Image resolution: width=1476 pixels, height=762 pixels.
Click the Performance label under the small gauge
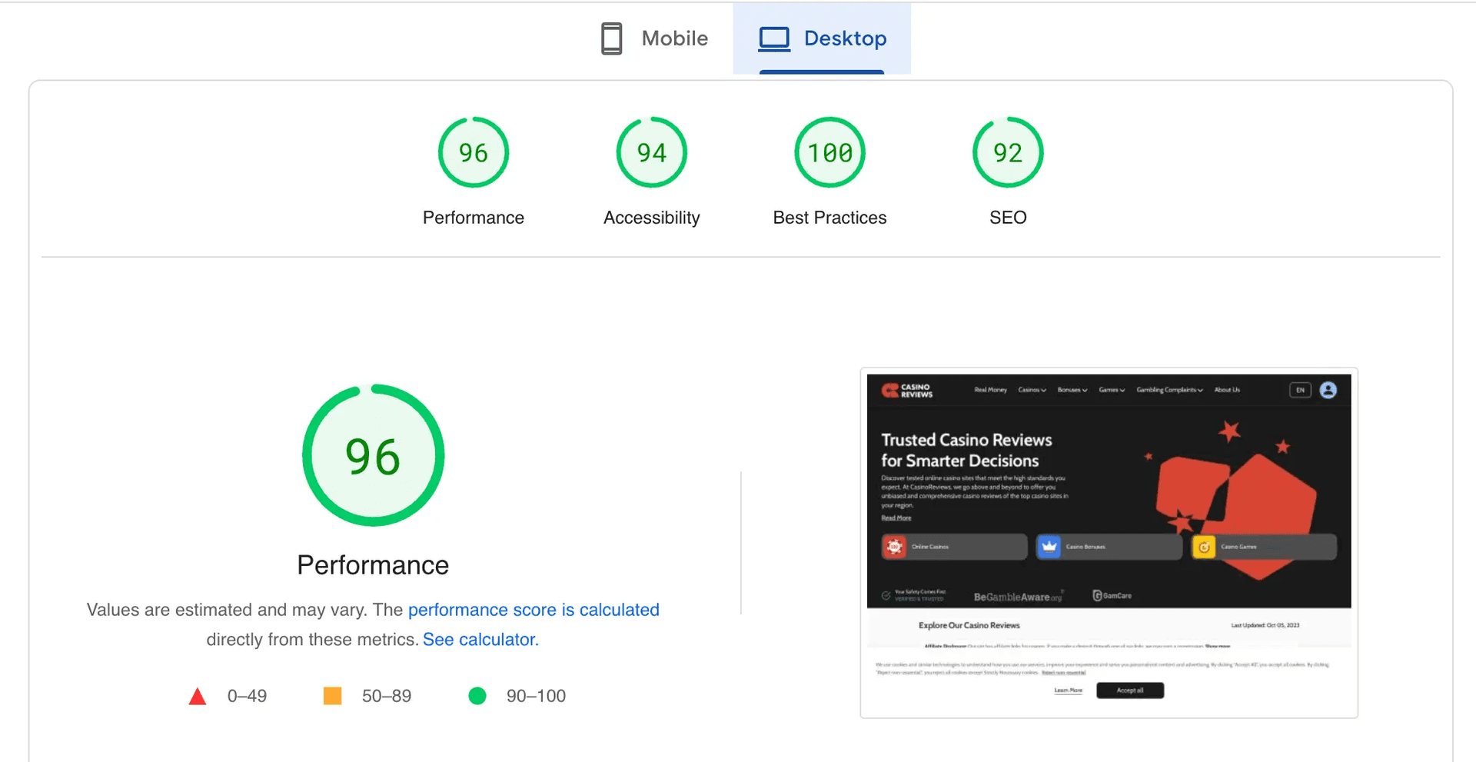tap(474, 218)
